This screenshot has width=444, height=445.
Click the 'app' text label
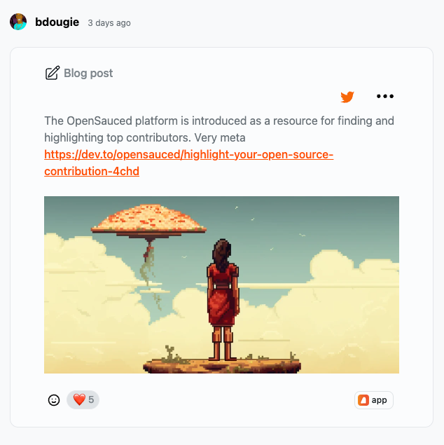coord(379,400)
